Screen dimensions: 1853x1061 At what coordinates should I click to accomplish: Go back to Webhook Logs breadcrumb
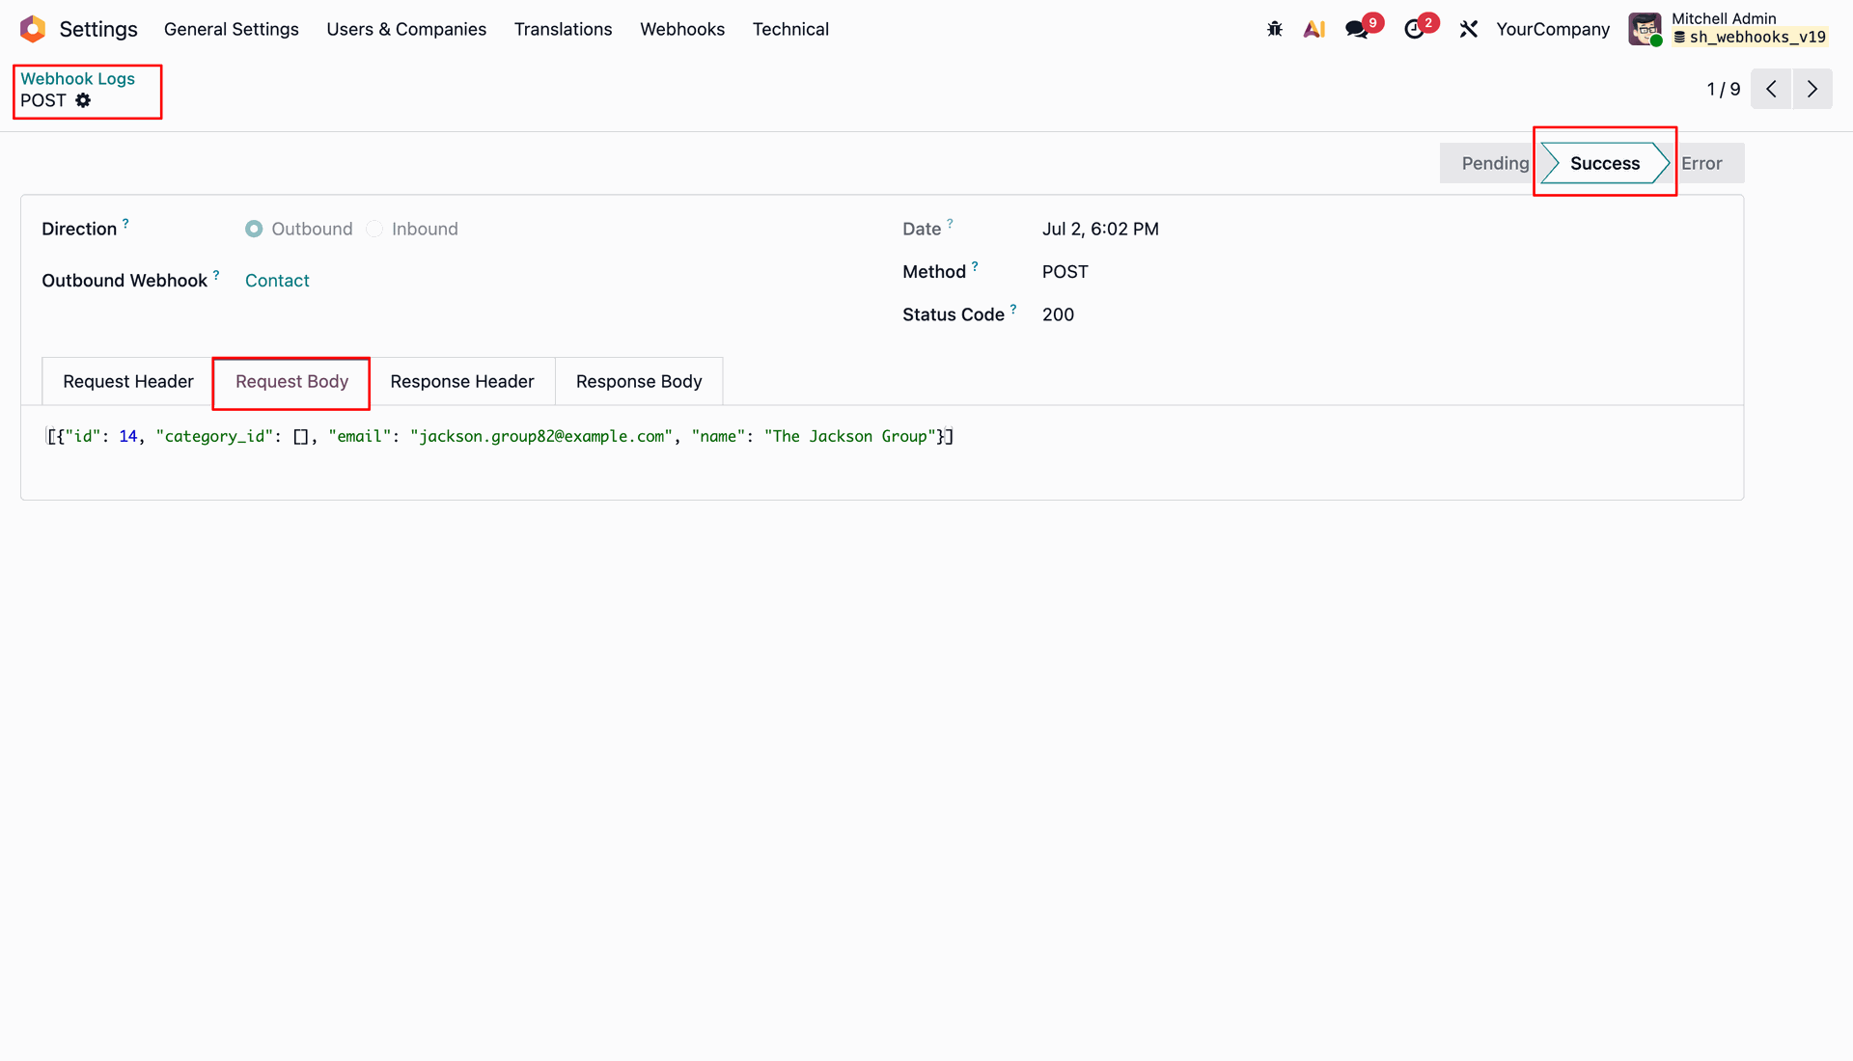(77, 78)
